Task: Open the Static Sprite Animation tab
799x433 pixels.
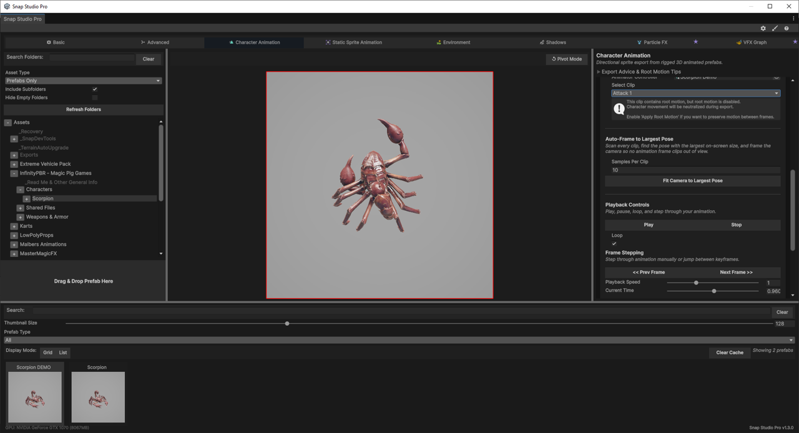Action: click(353, 42)
